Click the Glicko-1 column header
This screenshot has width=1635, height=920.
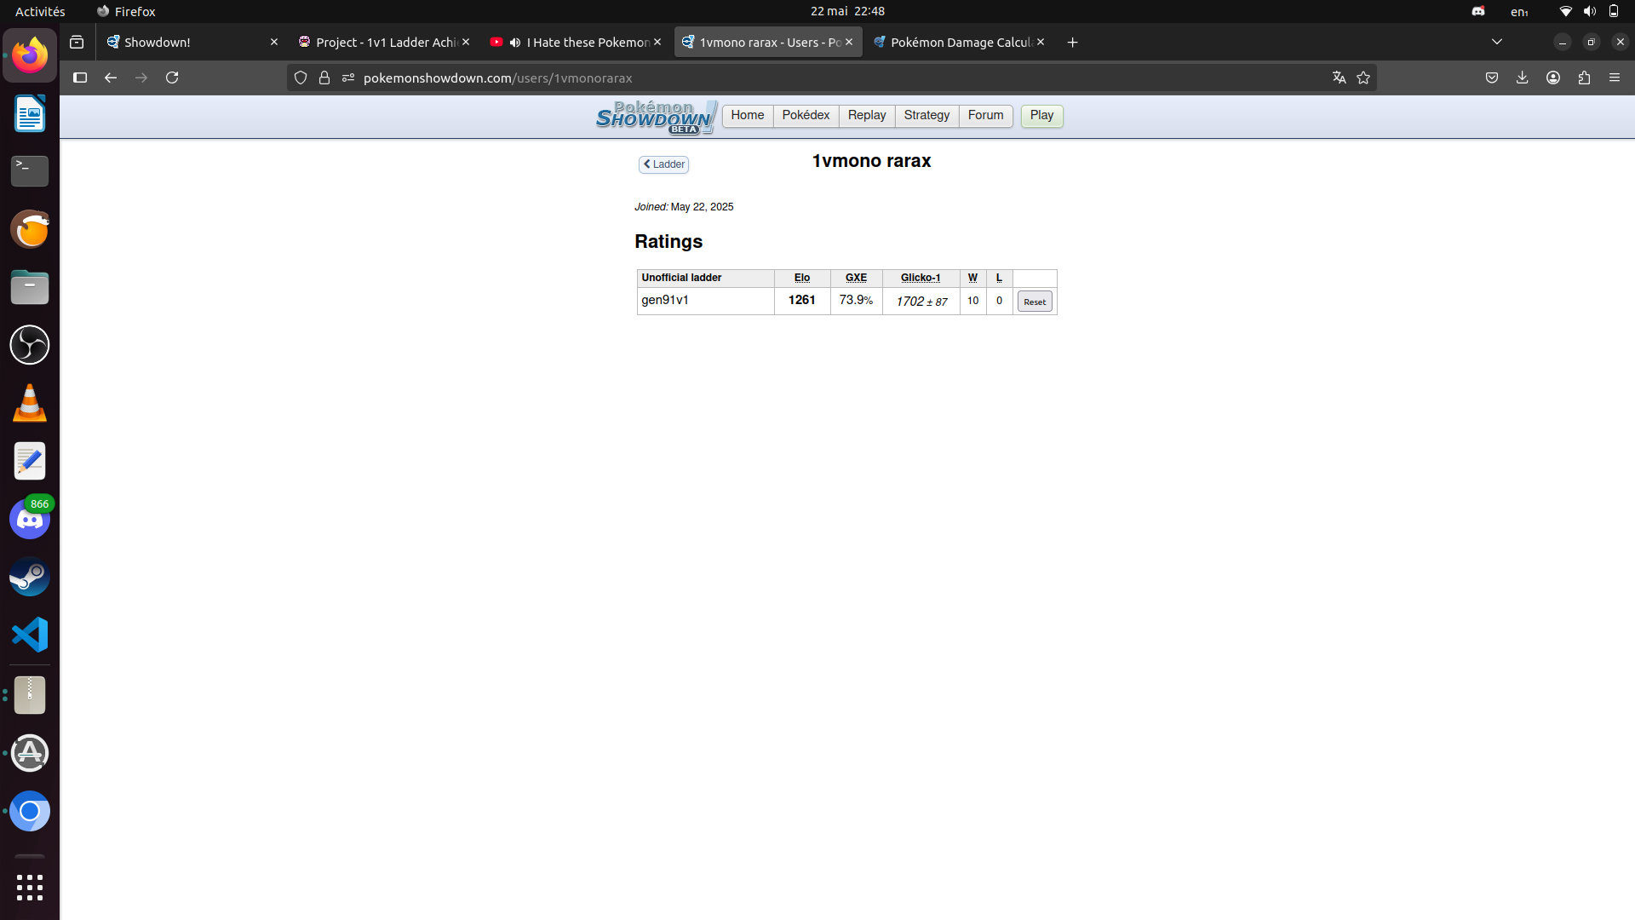(921, 278)
